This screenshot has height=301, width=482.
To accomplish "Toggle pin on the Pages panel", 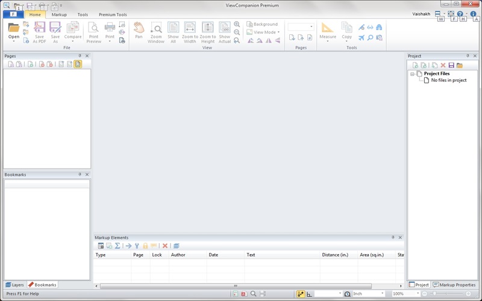I will [80, 56].
